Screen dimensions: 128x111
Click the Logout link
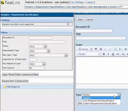coord(90,2)
